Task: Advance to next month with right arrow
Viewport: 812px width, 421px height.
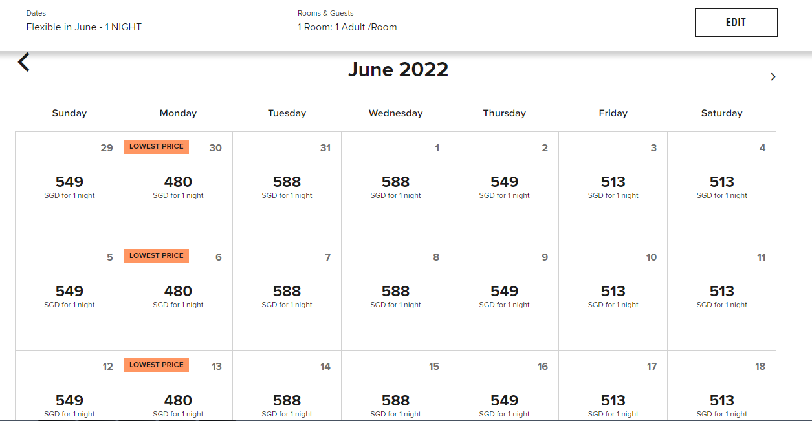Action: pos(773,77)
